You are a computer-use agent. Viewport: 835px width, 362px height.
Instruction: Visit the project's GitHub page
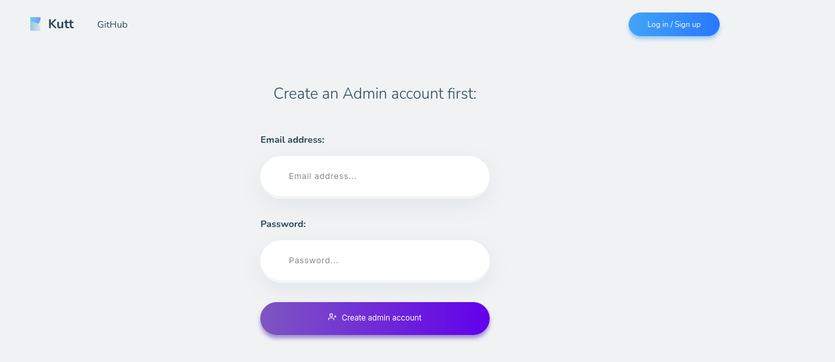pos(112,24)
